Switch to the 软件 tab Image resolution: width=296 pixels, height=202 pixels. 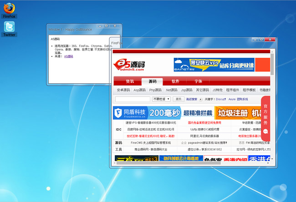coord(175,81)
